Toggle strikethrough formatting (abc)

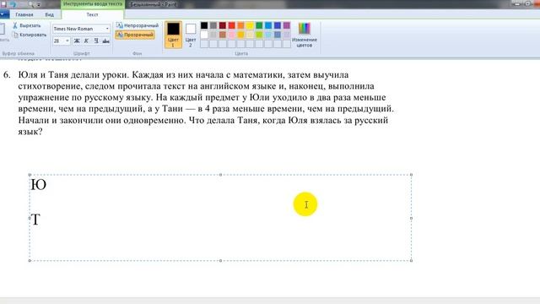(x=105, y=41)
